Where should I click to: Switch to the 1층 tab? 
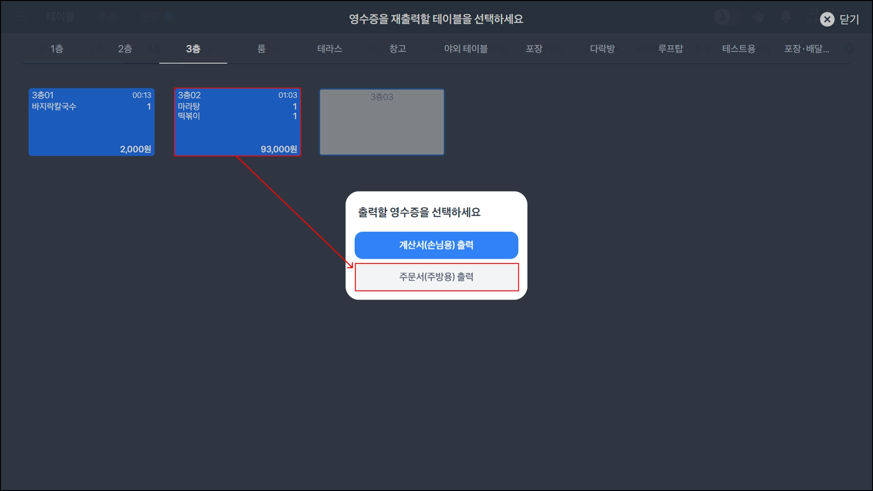57,49
